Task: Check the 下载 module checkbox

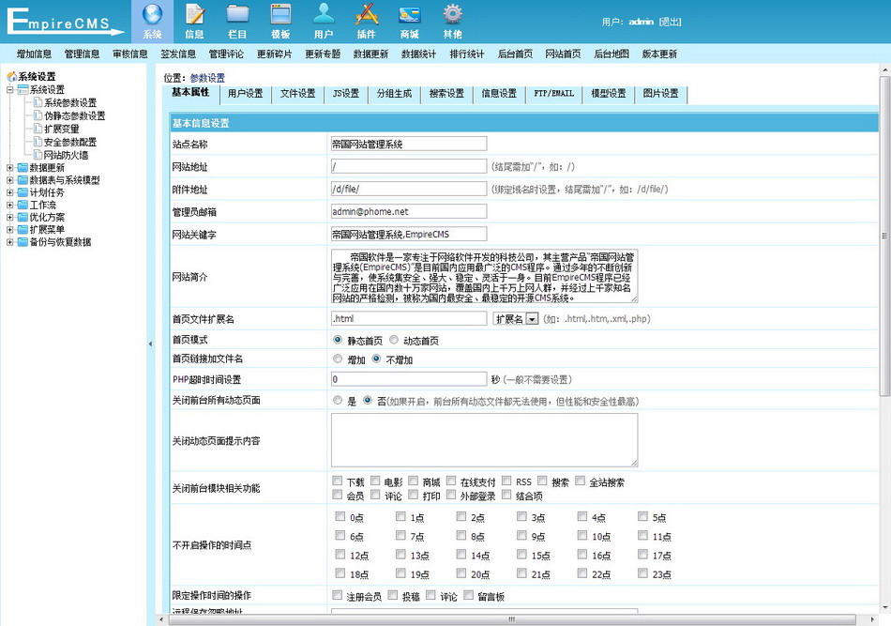Action: click(x=338, y=481)
